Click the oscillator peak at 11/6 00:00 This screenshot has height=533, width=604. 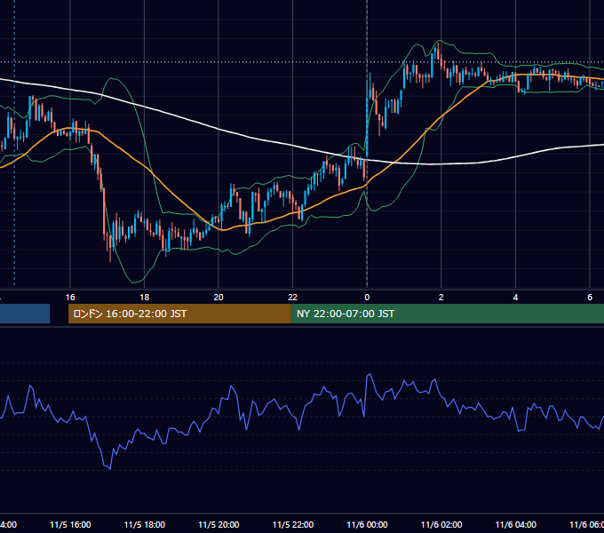(x=370, y=374)
